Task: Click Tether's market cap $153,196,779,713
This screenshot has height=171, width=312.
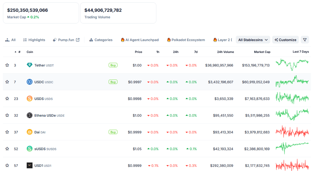Action: [x=256, y=65]
